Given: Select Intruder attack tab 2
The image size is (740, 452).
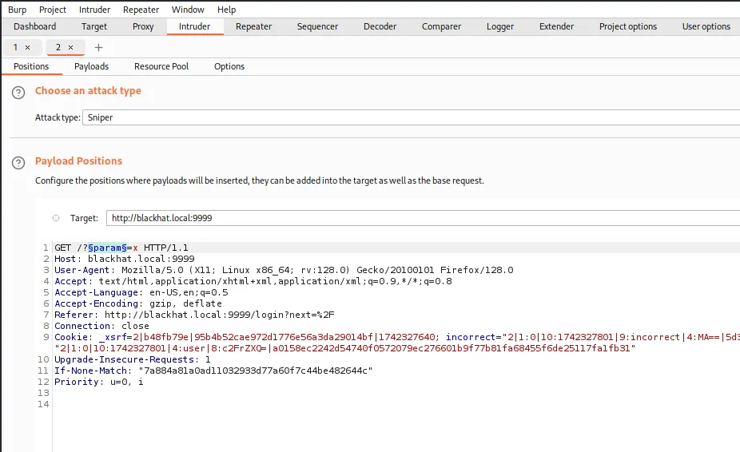Looking at the screenshot, I should [58, 47].
